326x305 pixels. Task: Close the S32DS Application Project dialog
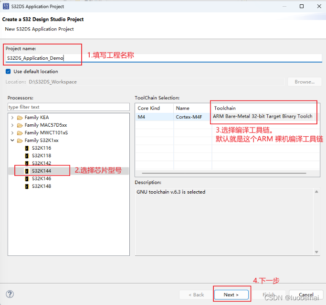[x=319, y=6]
